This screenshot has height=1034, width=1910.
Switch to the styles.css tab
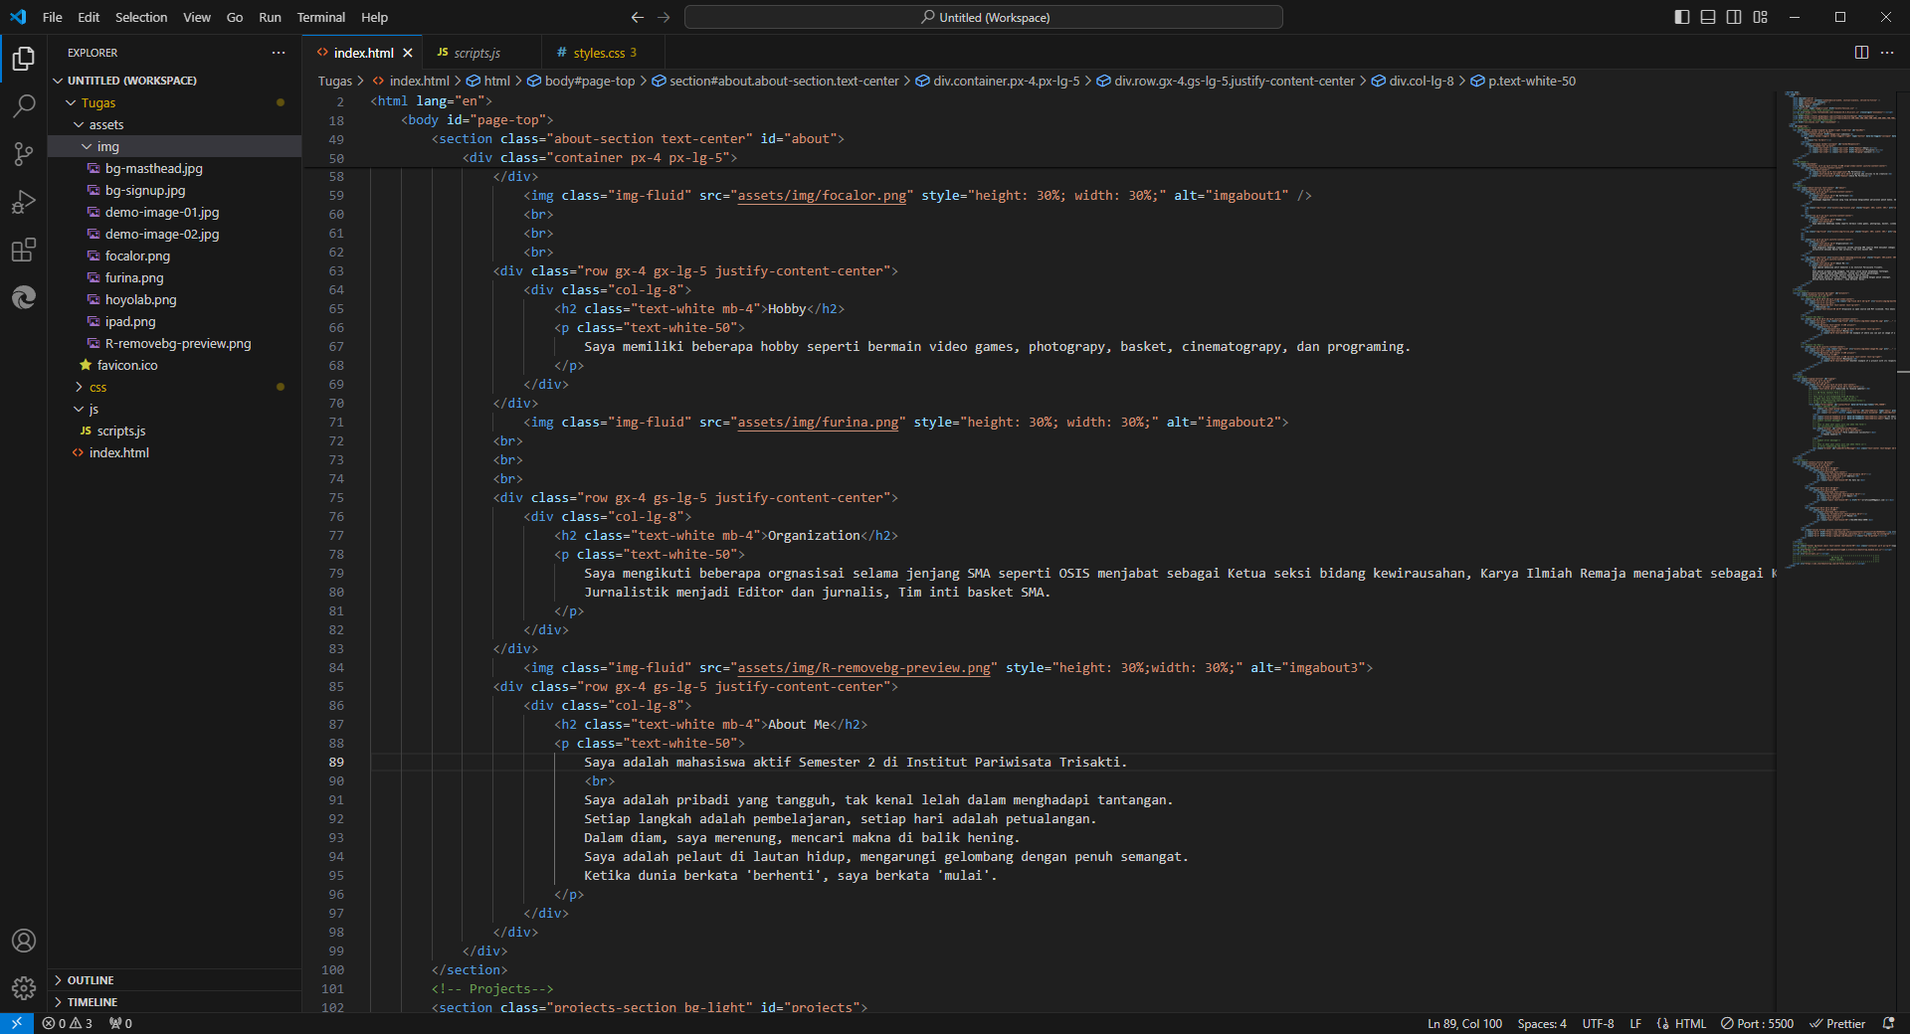point(599,53)
